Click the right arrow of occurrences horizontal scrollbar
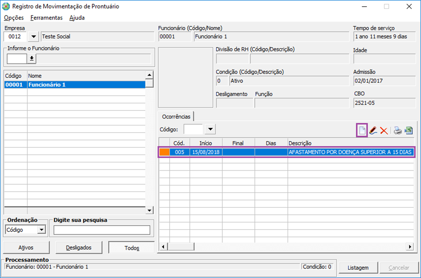The height and width of the screenshot is (278, 421). [x=410, y=246]
